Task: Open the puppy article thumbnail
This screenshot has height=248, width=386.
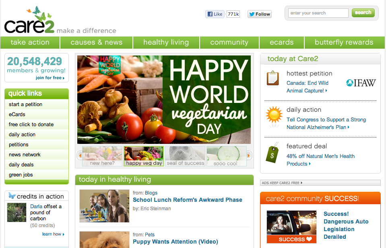Action: (104, 240)
